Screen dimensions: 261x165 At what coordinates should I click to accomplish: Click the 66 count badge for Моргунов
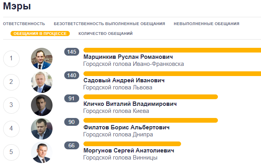click(x=72, y=145)
